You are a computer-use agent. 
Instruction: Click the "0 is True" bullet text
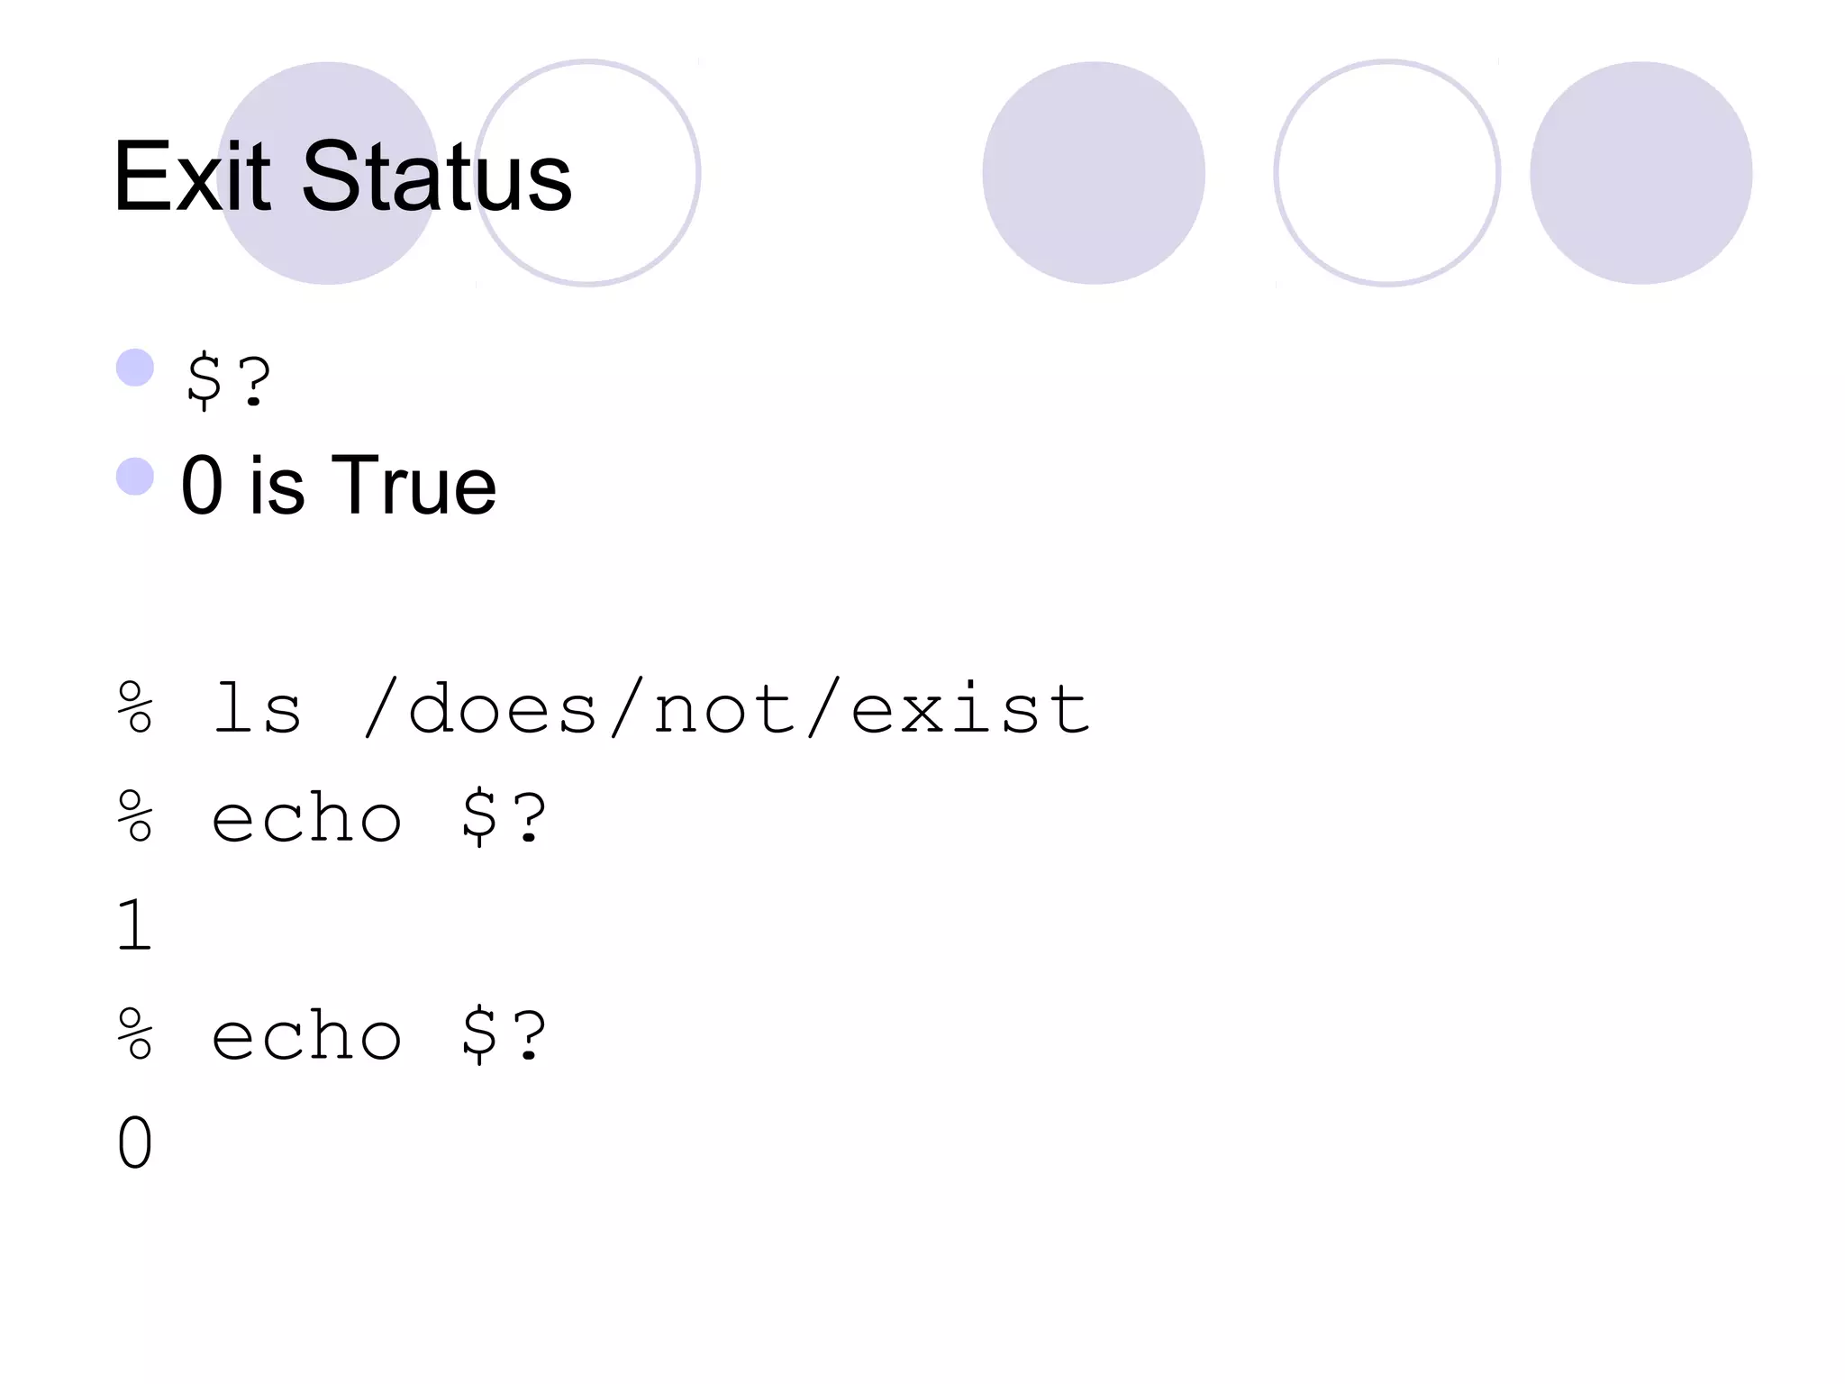coord(338,486)
